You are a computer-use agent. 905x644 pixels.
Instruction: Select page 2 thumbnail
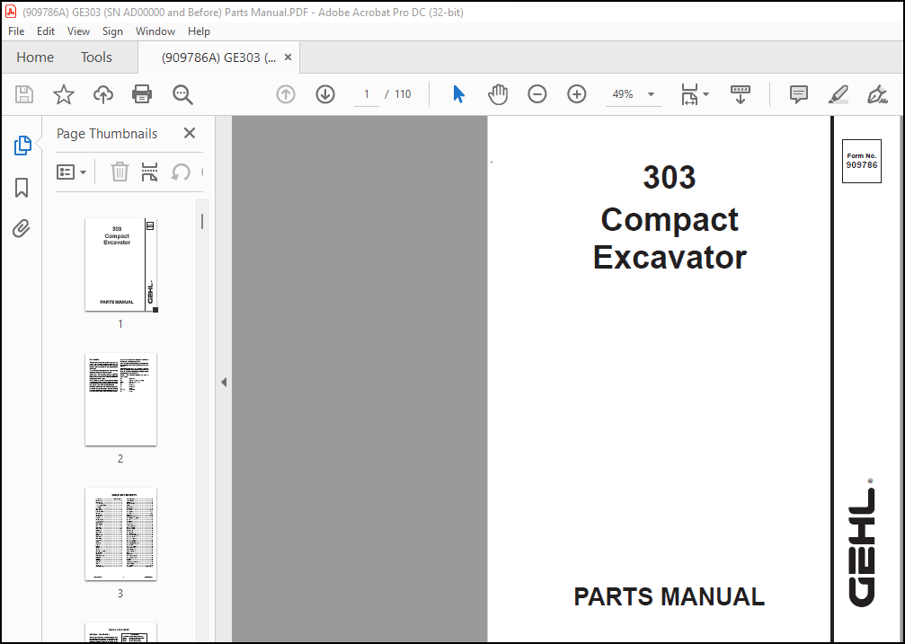click(120, 400)
